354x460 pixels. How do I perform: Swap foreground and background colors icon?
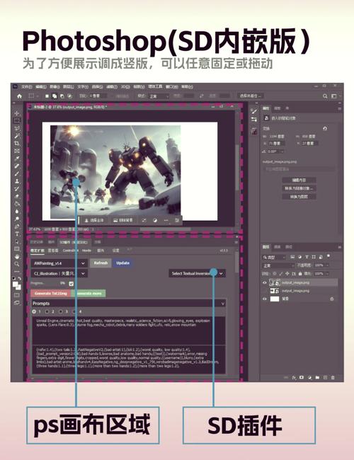[x=19, y=278]
